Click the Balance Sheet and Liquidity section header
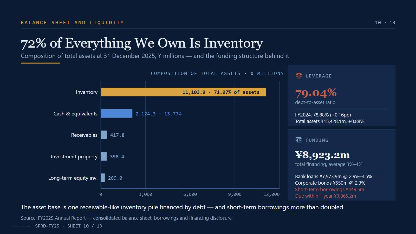 (72, 23)
